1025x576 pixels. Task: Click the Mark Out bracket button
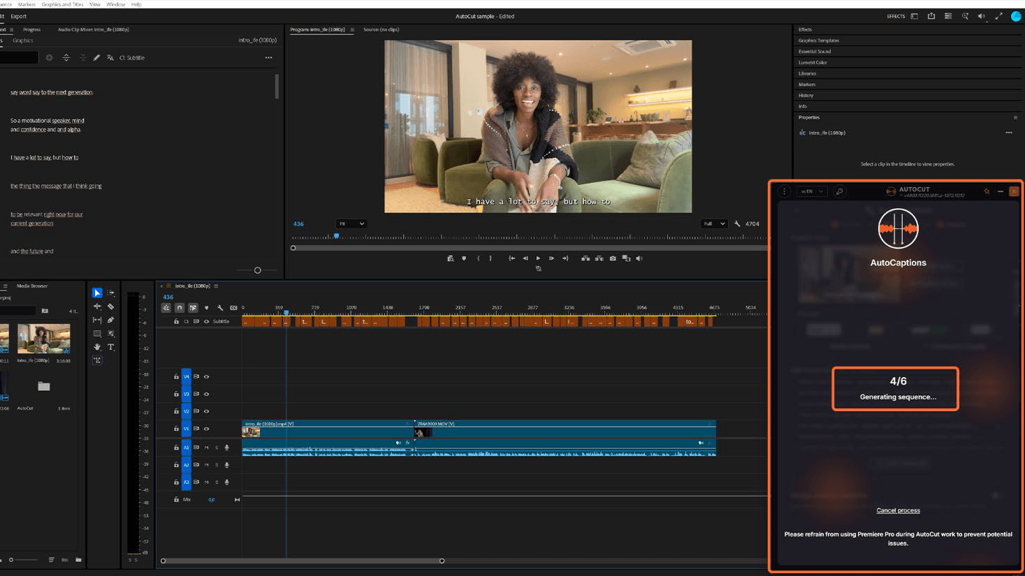[x=490, y=258]
